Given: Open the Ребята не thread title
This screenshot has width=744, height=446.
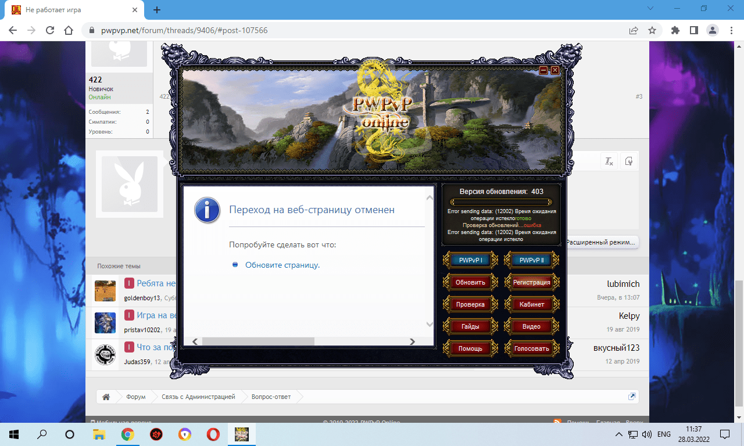Looking at the screenshot, I should 156,283.
